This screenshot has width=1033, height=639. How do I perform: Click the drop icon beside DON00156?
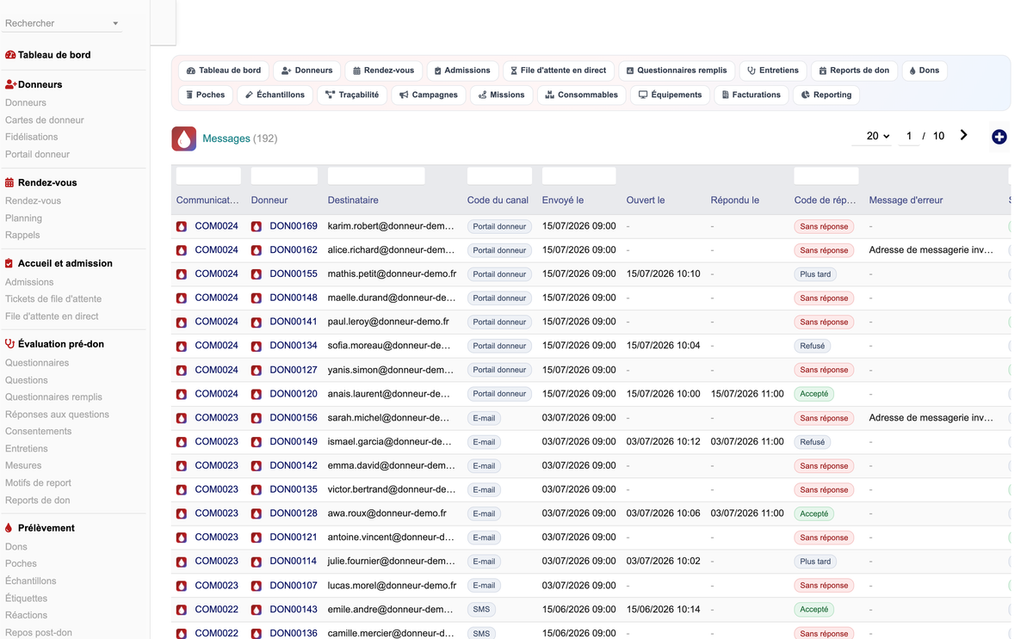[x=257, y=418]
